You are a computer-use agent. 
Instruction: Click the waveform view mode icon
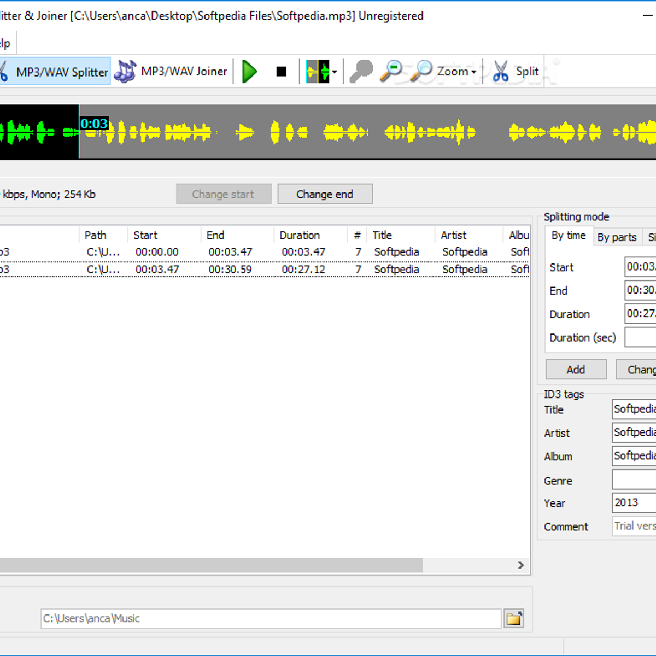(317, 72)
